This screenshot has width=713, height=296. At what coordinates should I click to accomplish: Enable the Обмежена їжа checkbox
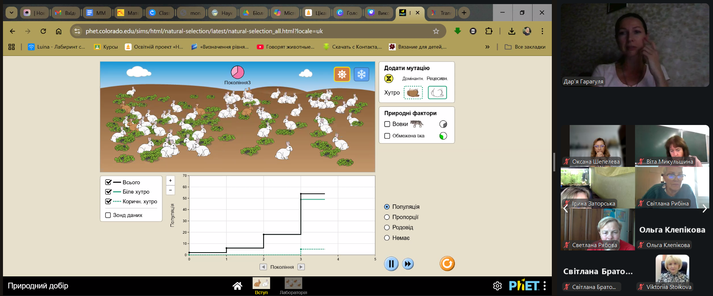pos(387,136)
